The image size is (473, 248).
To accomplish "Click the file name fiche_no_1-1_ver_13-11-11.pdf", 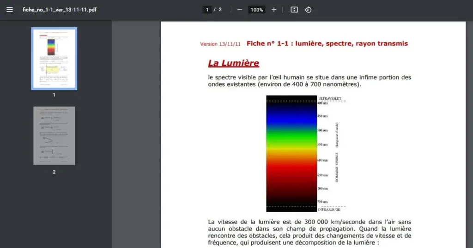I will (60, 10).
